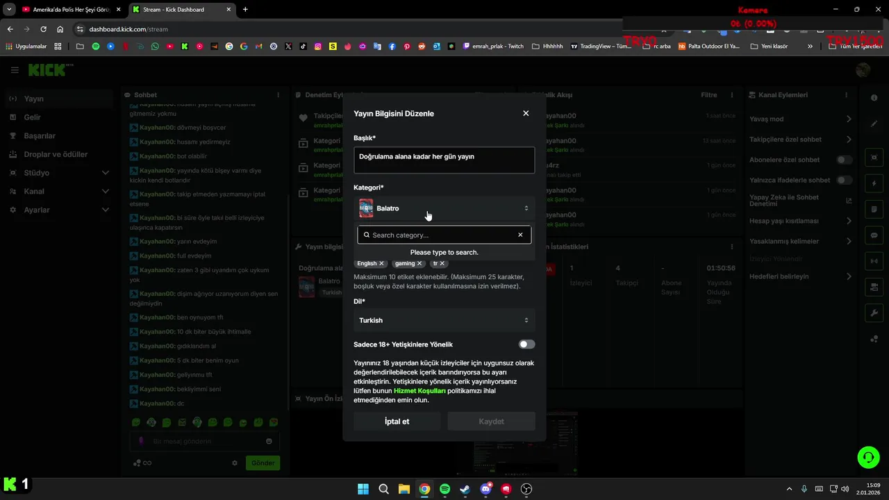
Task: Open external link icon for Yapay Zeka Sohbet Denetimi
Action: 849,201
